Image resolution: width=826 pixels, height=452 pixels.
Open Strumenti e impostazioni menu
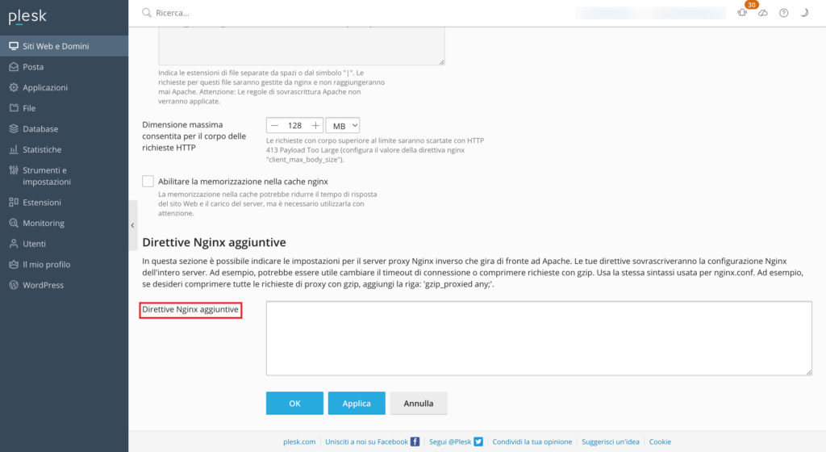(x=65, y=176)
